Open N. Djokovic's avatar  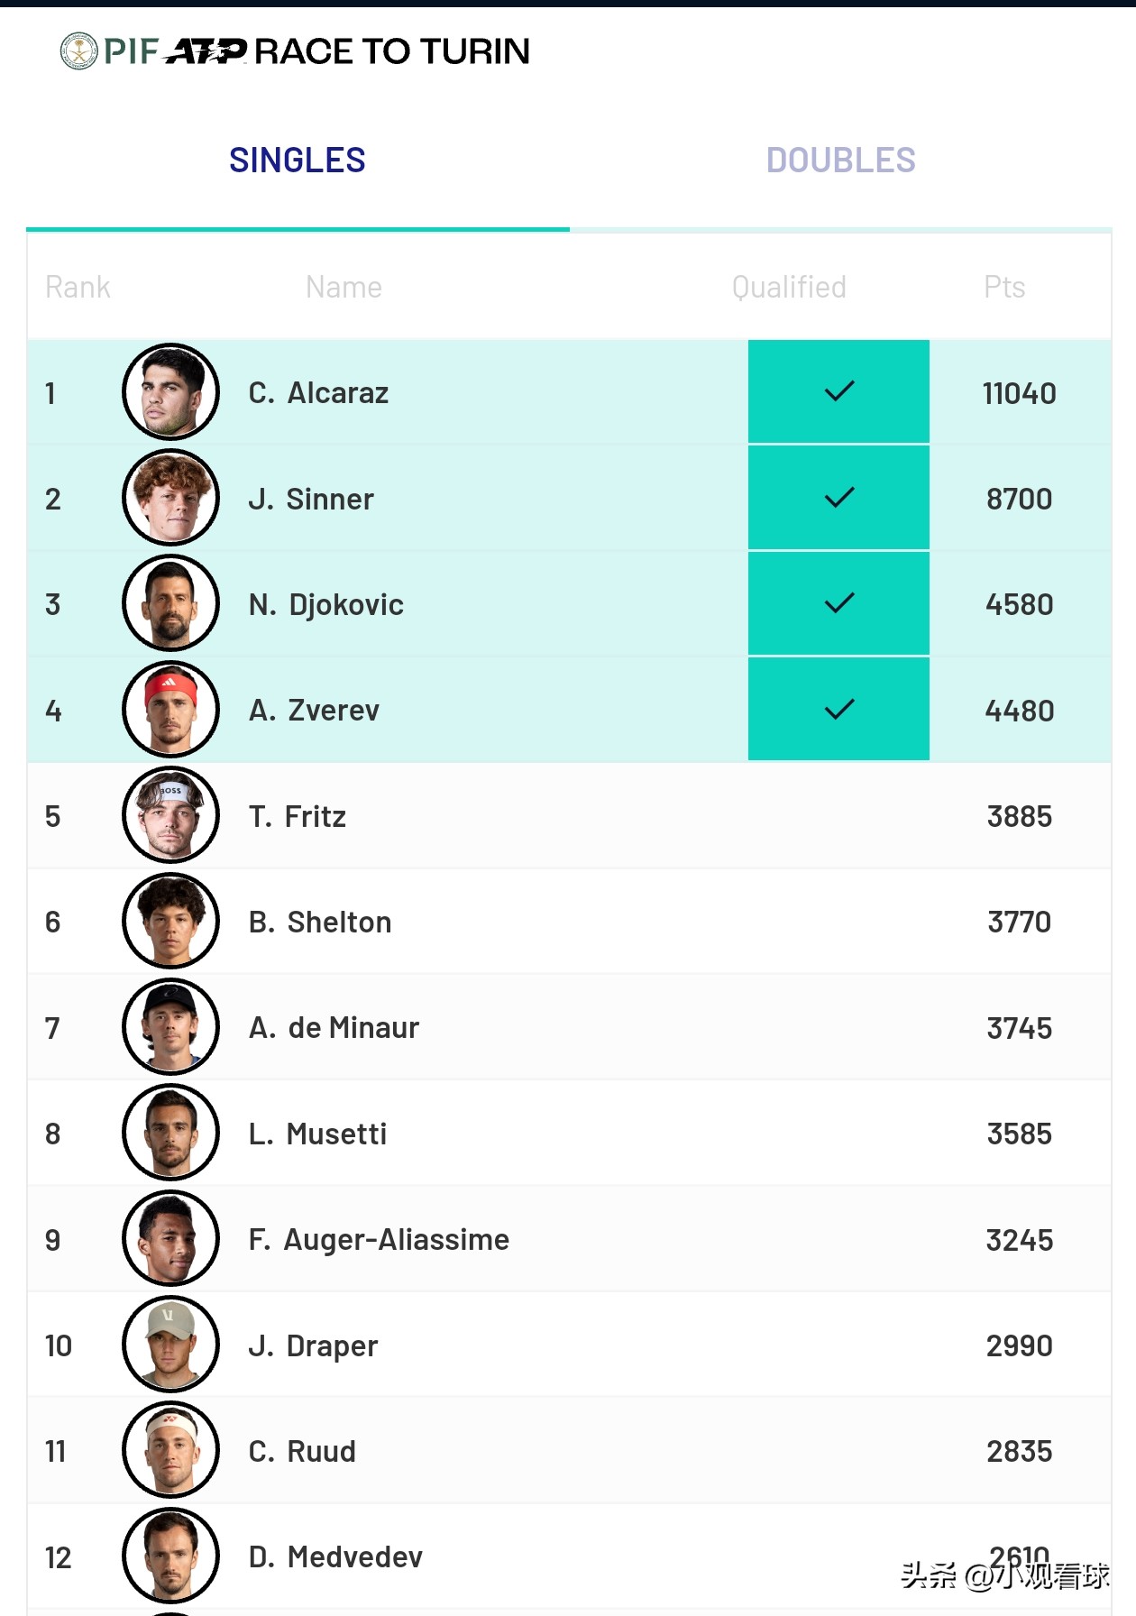tap(170, 603)
